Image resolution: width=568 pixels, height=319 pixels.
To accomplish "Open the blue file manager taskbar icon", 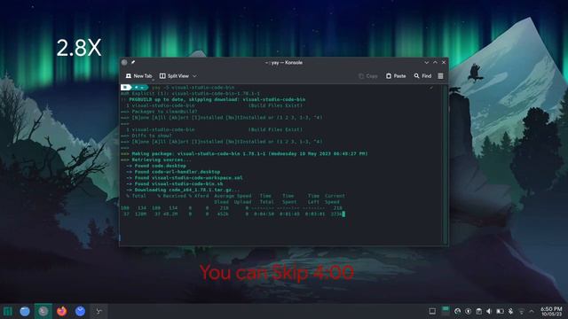I will pos(25,311).
